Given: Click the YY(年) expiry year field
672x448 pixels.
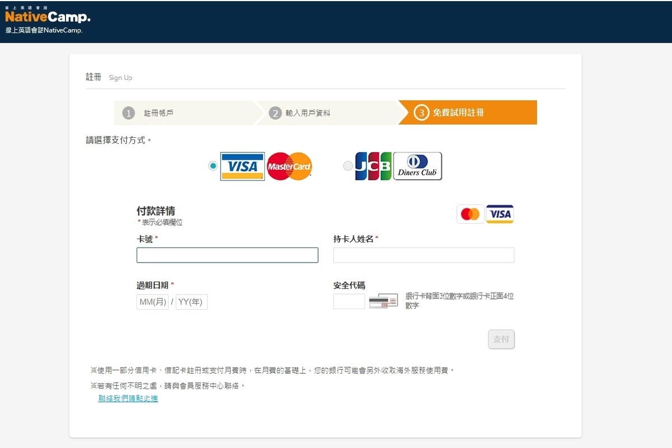Looking at the screenshot, I should (192, 302).
